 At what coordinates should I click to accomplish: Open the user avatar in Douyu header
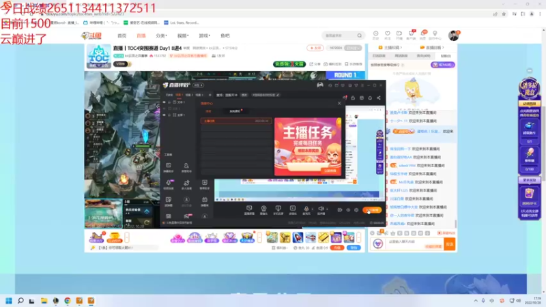(x=453, y=35)
